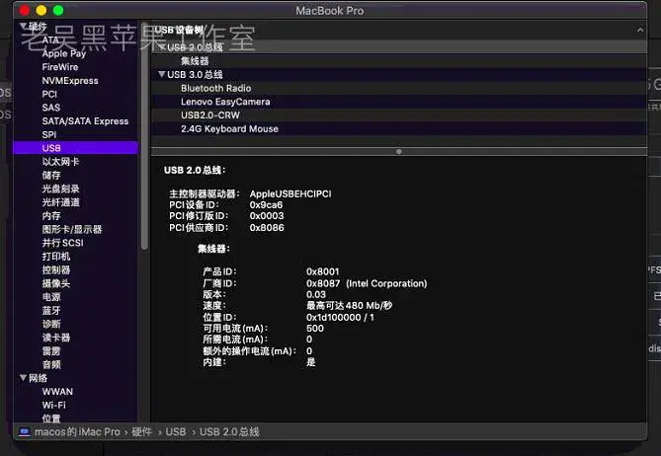Select USB2.0-CRW device row
Screen dimensions: 661x456
399,114
